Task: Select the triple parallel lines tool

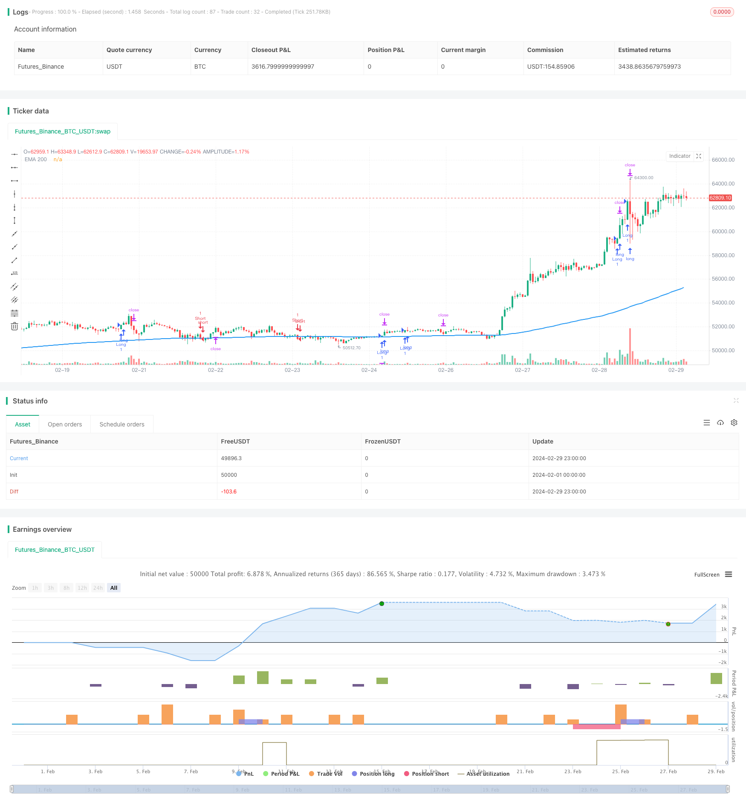Action: pyautogui.click(x=14, y=300)
